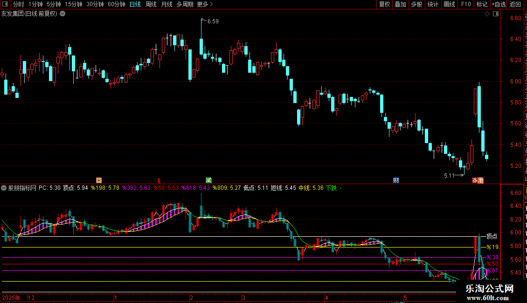This screenshot has height=303, width=527.
Task: Click the 股朋指标网 indicator name
Action: 22,188
